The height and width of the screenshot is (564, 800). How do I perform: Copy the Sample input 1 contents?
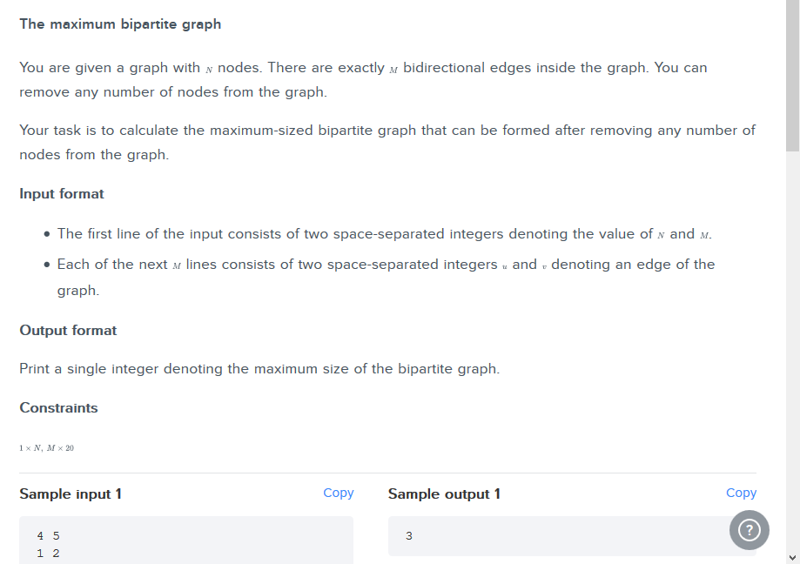coord(339,493)
